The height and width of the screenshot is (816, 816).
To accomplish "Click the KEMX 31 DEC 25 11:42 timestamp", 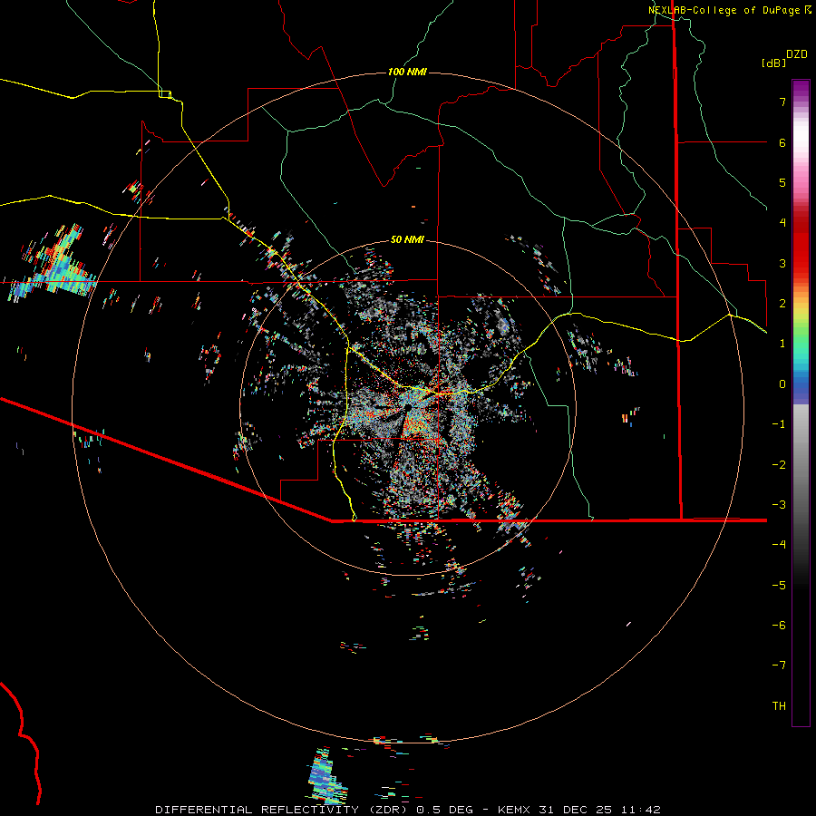I will pos(579,810).
